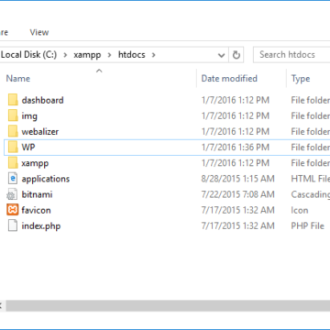The width and height of the screenshot is (330, 330).
Task: Expand the chevron after Local Disk (C:)
Action: (x=65, y=55)
